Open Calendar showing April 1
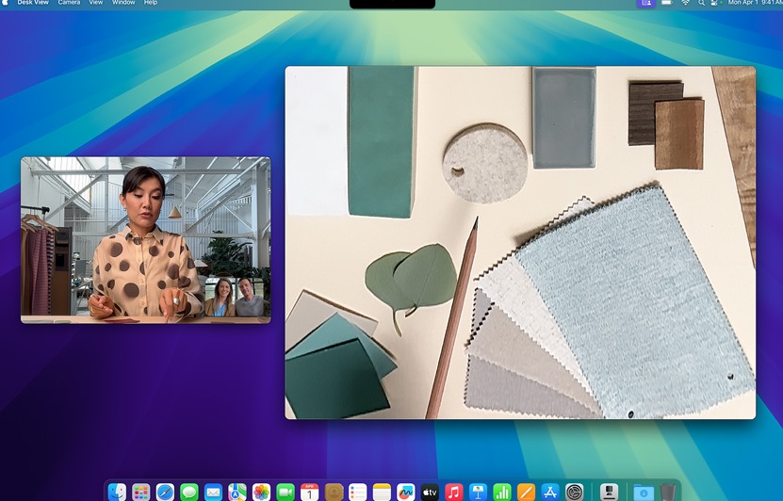The height and width of the screenshot is (501, 783). [x=310, y=493]
